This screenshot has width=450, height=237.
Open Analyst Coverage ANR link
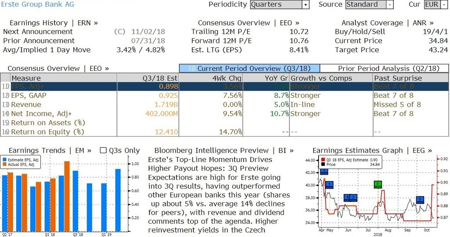[x=388, y=23]
